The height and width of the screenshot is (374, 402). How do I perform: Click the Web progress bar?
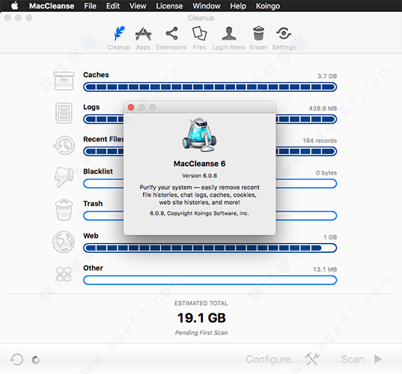pyautogui.click(x=210, y=248)
